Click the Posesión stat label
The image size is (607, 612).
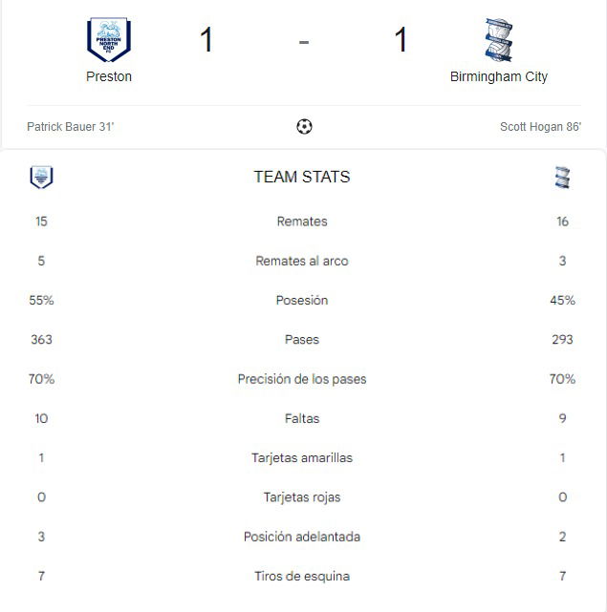point(302,300)
